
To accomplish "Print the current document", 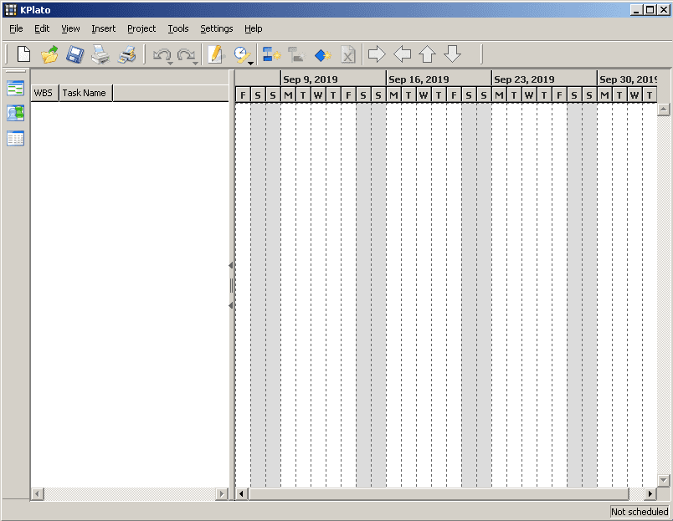I will tap(100, 54).
